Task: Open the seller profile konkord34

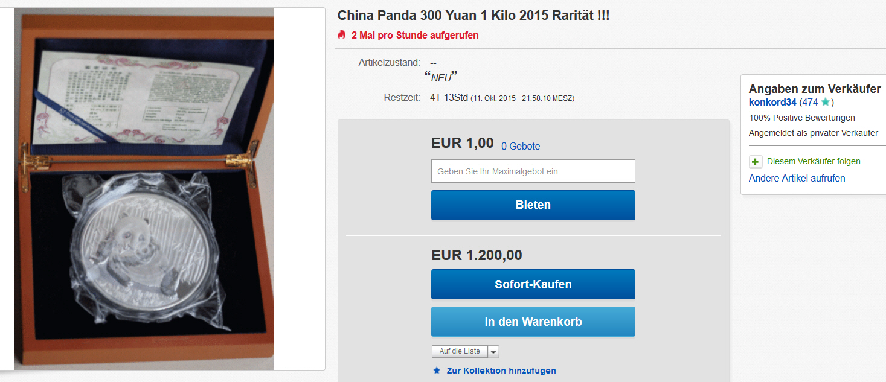Action: (772, 103)
